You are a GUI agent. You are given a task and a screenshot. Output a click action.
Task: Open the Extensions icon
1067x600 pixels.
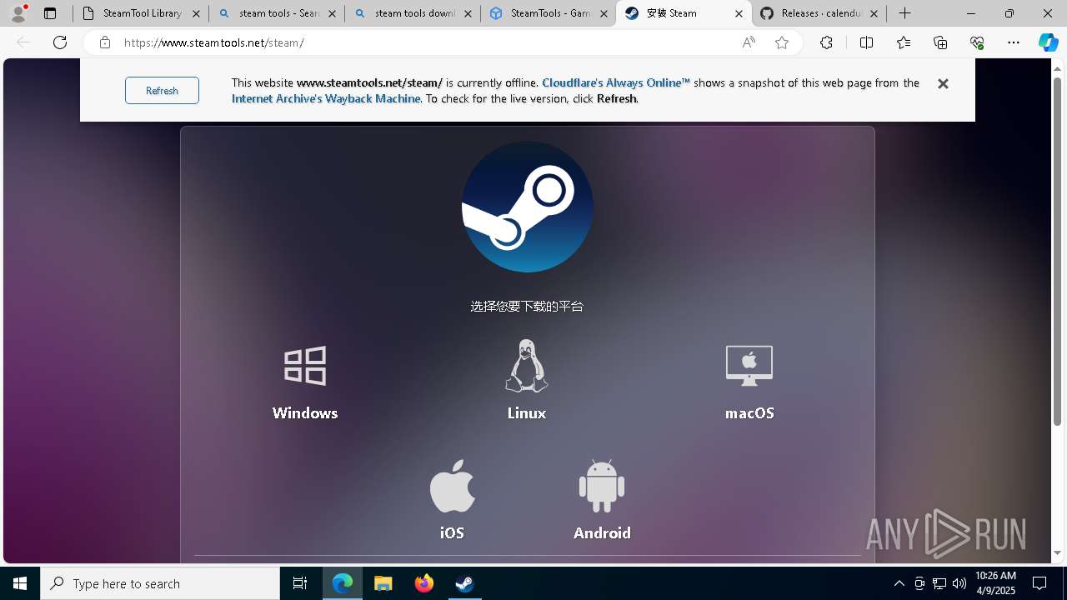(x=826, y=42)
